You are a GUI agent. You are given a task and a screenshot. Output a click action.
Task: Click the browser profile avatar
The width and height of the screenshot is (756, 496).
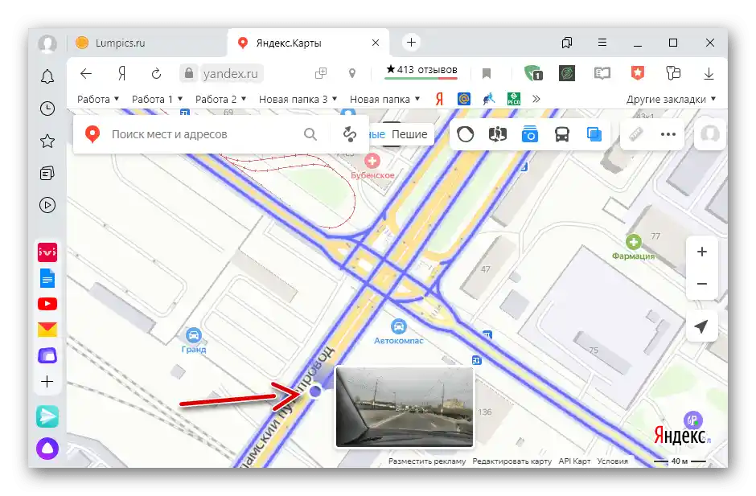click(x=47, y=43)
